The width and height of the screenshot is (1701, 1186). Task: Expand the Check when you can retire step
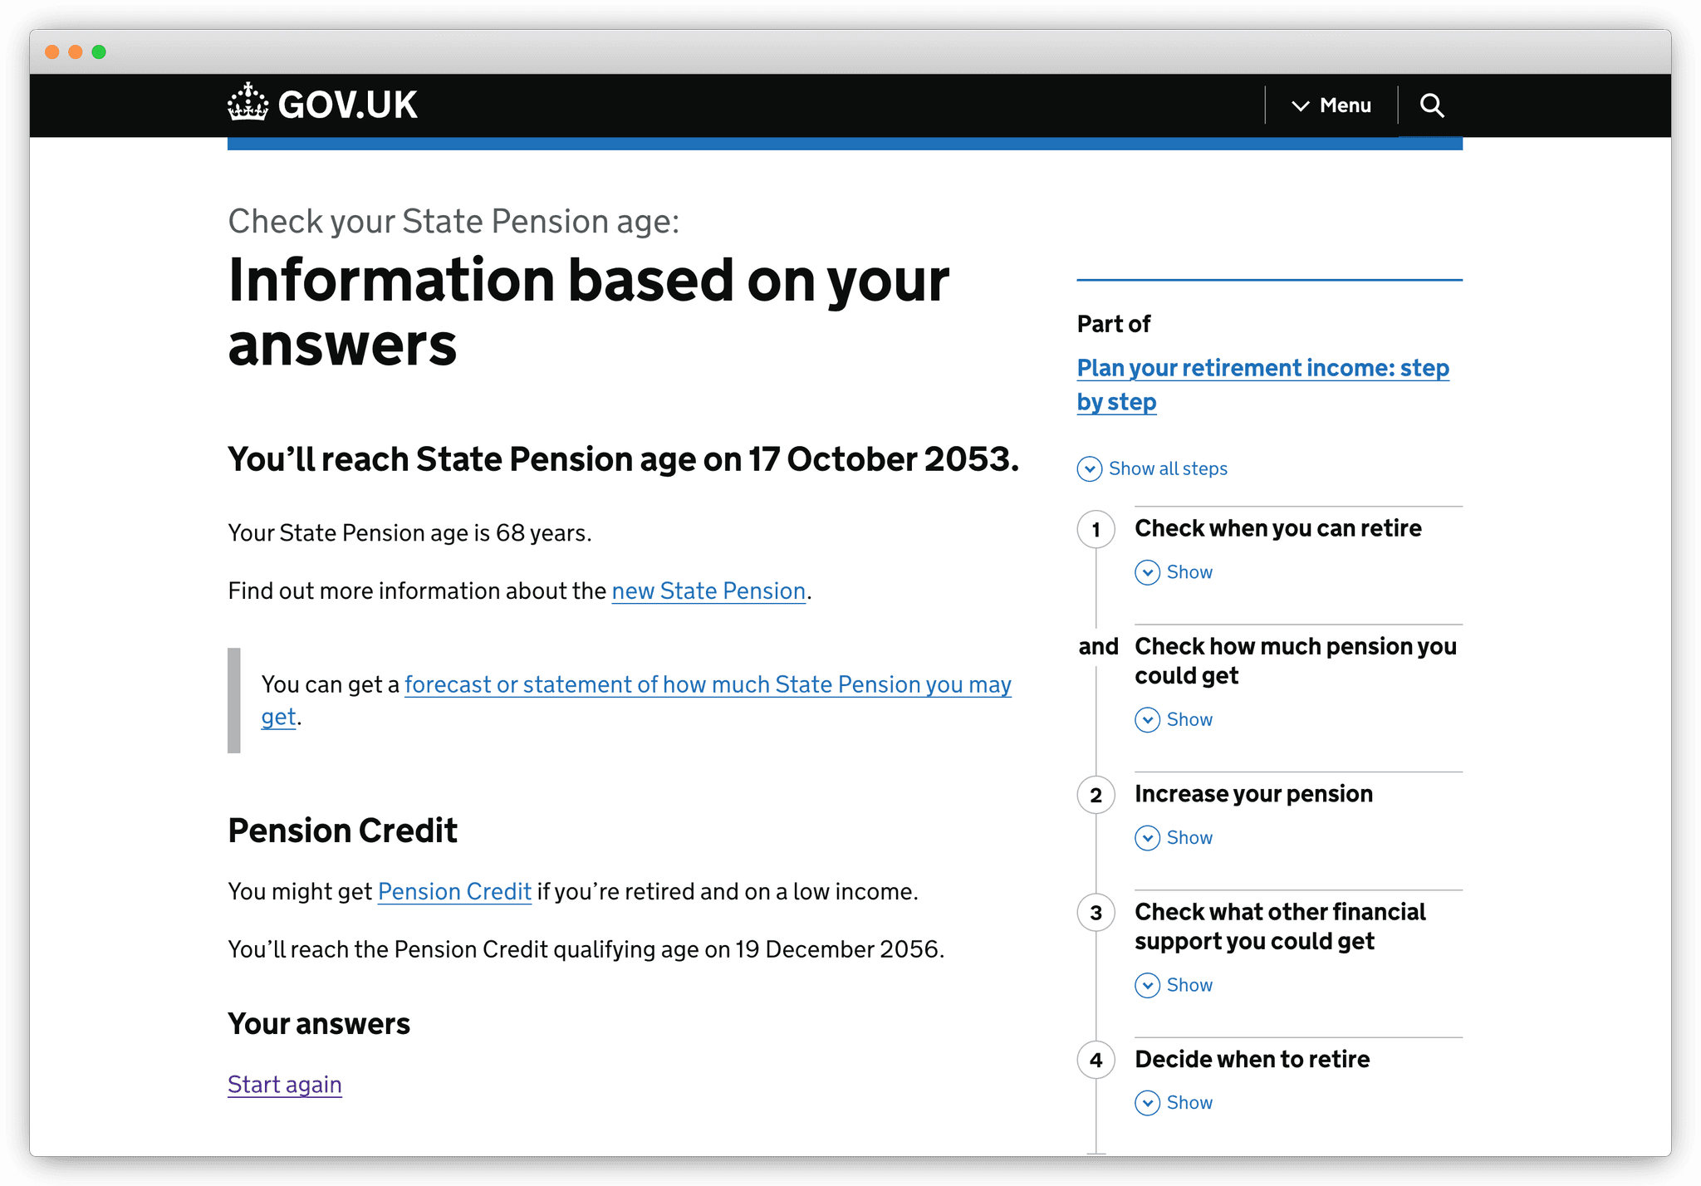click(1174, 572)
